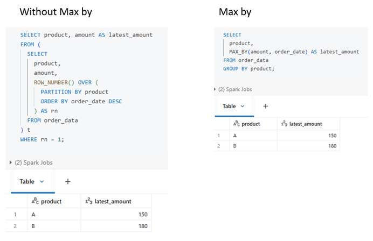This screenshot has height=241, width=373.
Task: Click numeric type icon of latest_amount in MAX_BY results
Action: point(284,124)
